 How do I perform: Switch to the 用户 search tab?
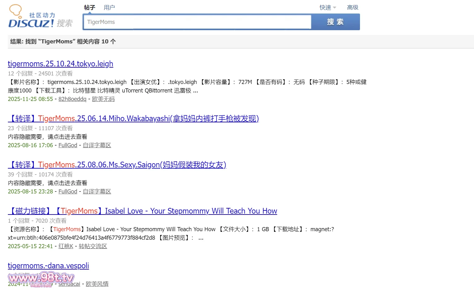point(109,8)
